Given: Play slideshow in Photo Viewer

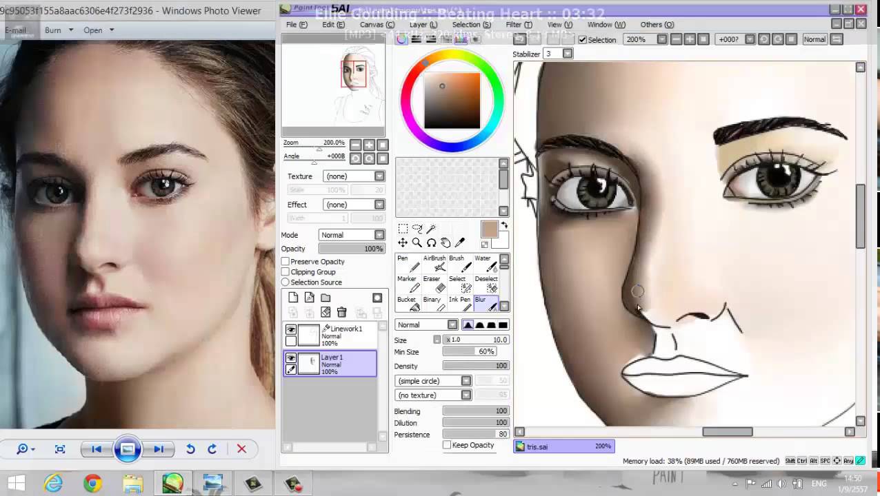Looking at the screenshot, I should [128, 449].
